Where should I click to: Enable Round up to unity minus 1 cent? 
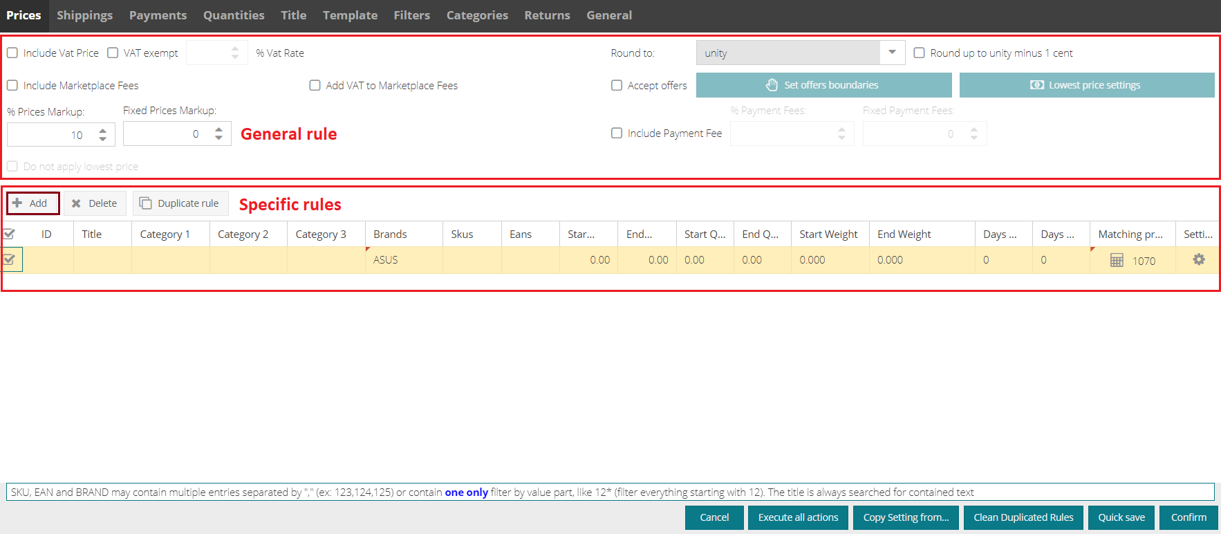pos(920,53)
